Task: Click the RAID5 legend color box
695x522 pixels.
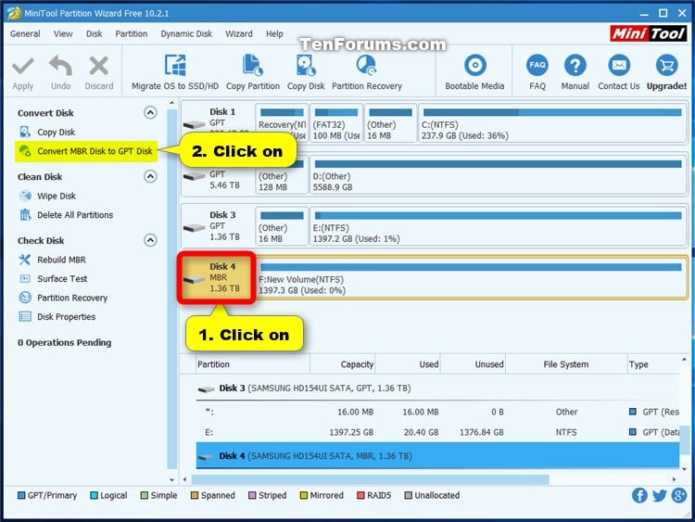Action: [x=360, y=495]
